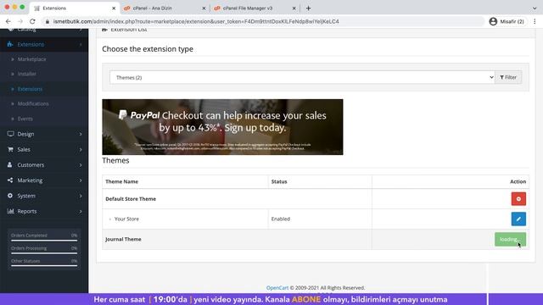Click the Orders Completed progress bar
The height and width of the screenshot is (305, 543).
click(x=44, y=241)
